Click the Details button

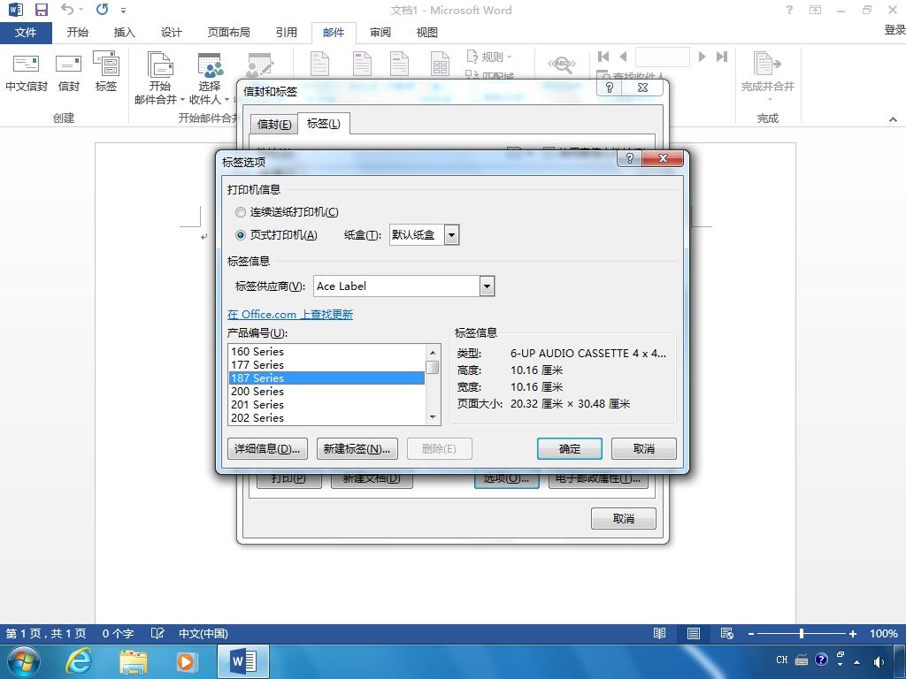click(x=267, y=448)
